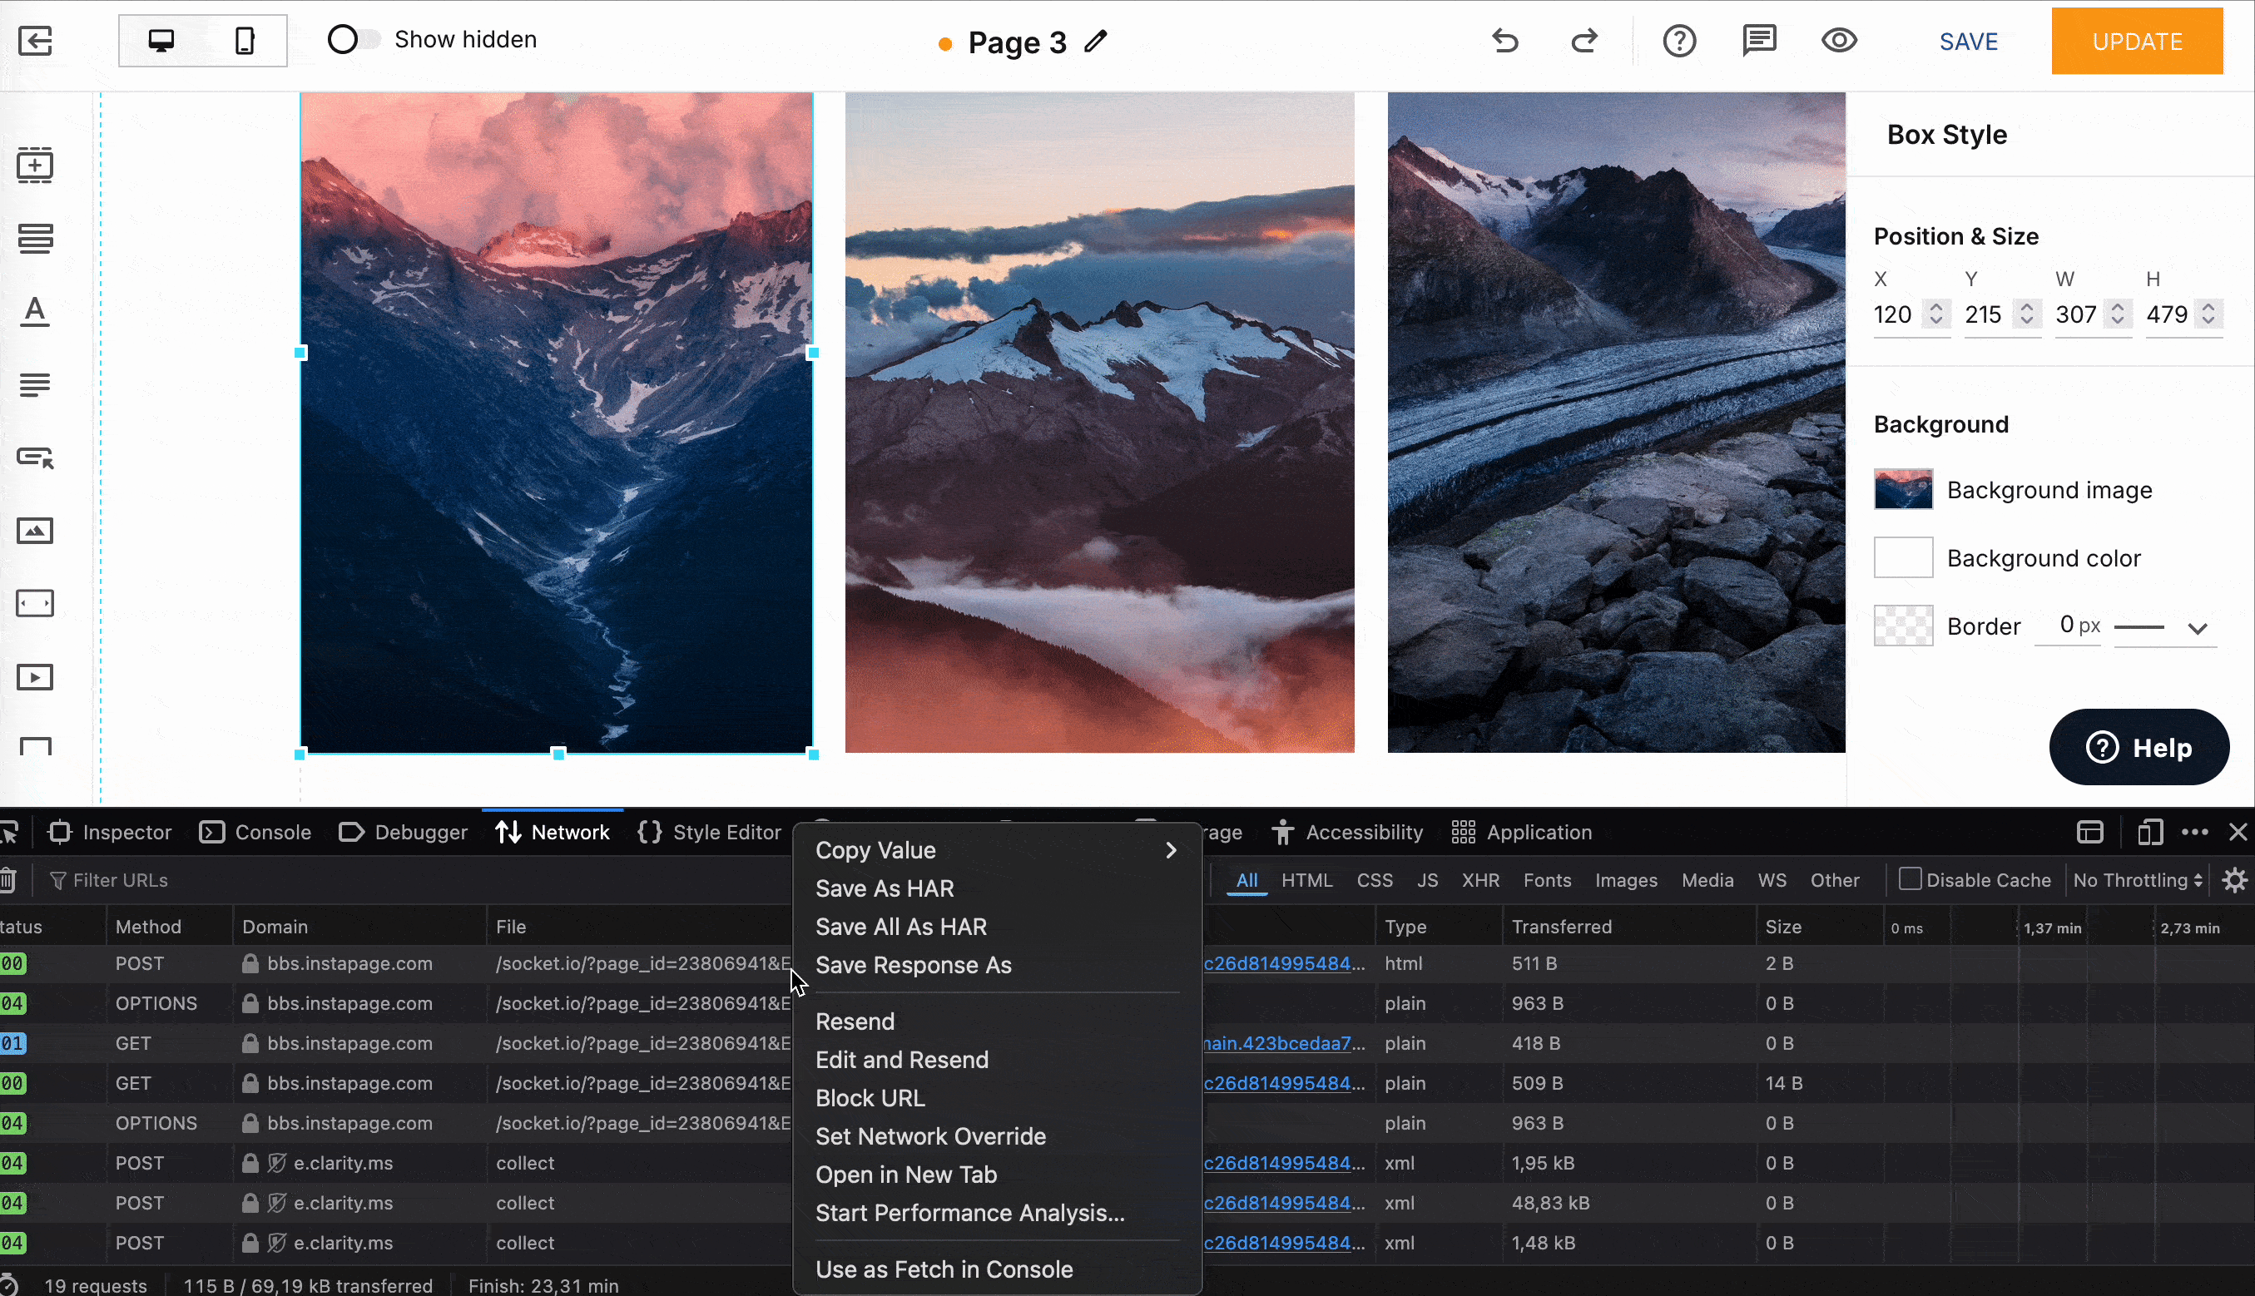The width and height of the screenshot is (2255, 1296).
Task: Select the glacier image on the right
Action: (x=1616, y=423)
